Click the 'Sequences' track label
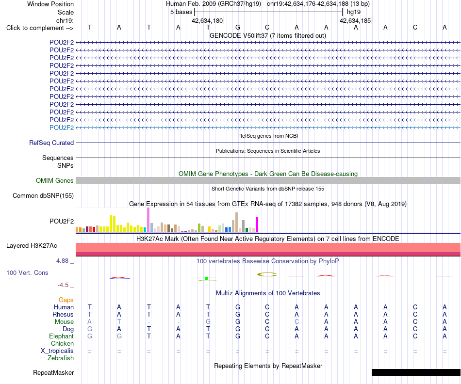Viewport: 461px width, 384px height. coord(58,158)
